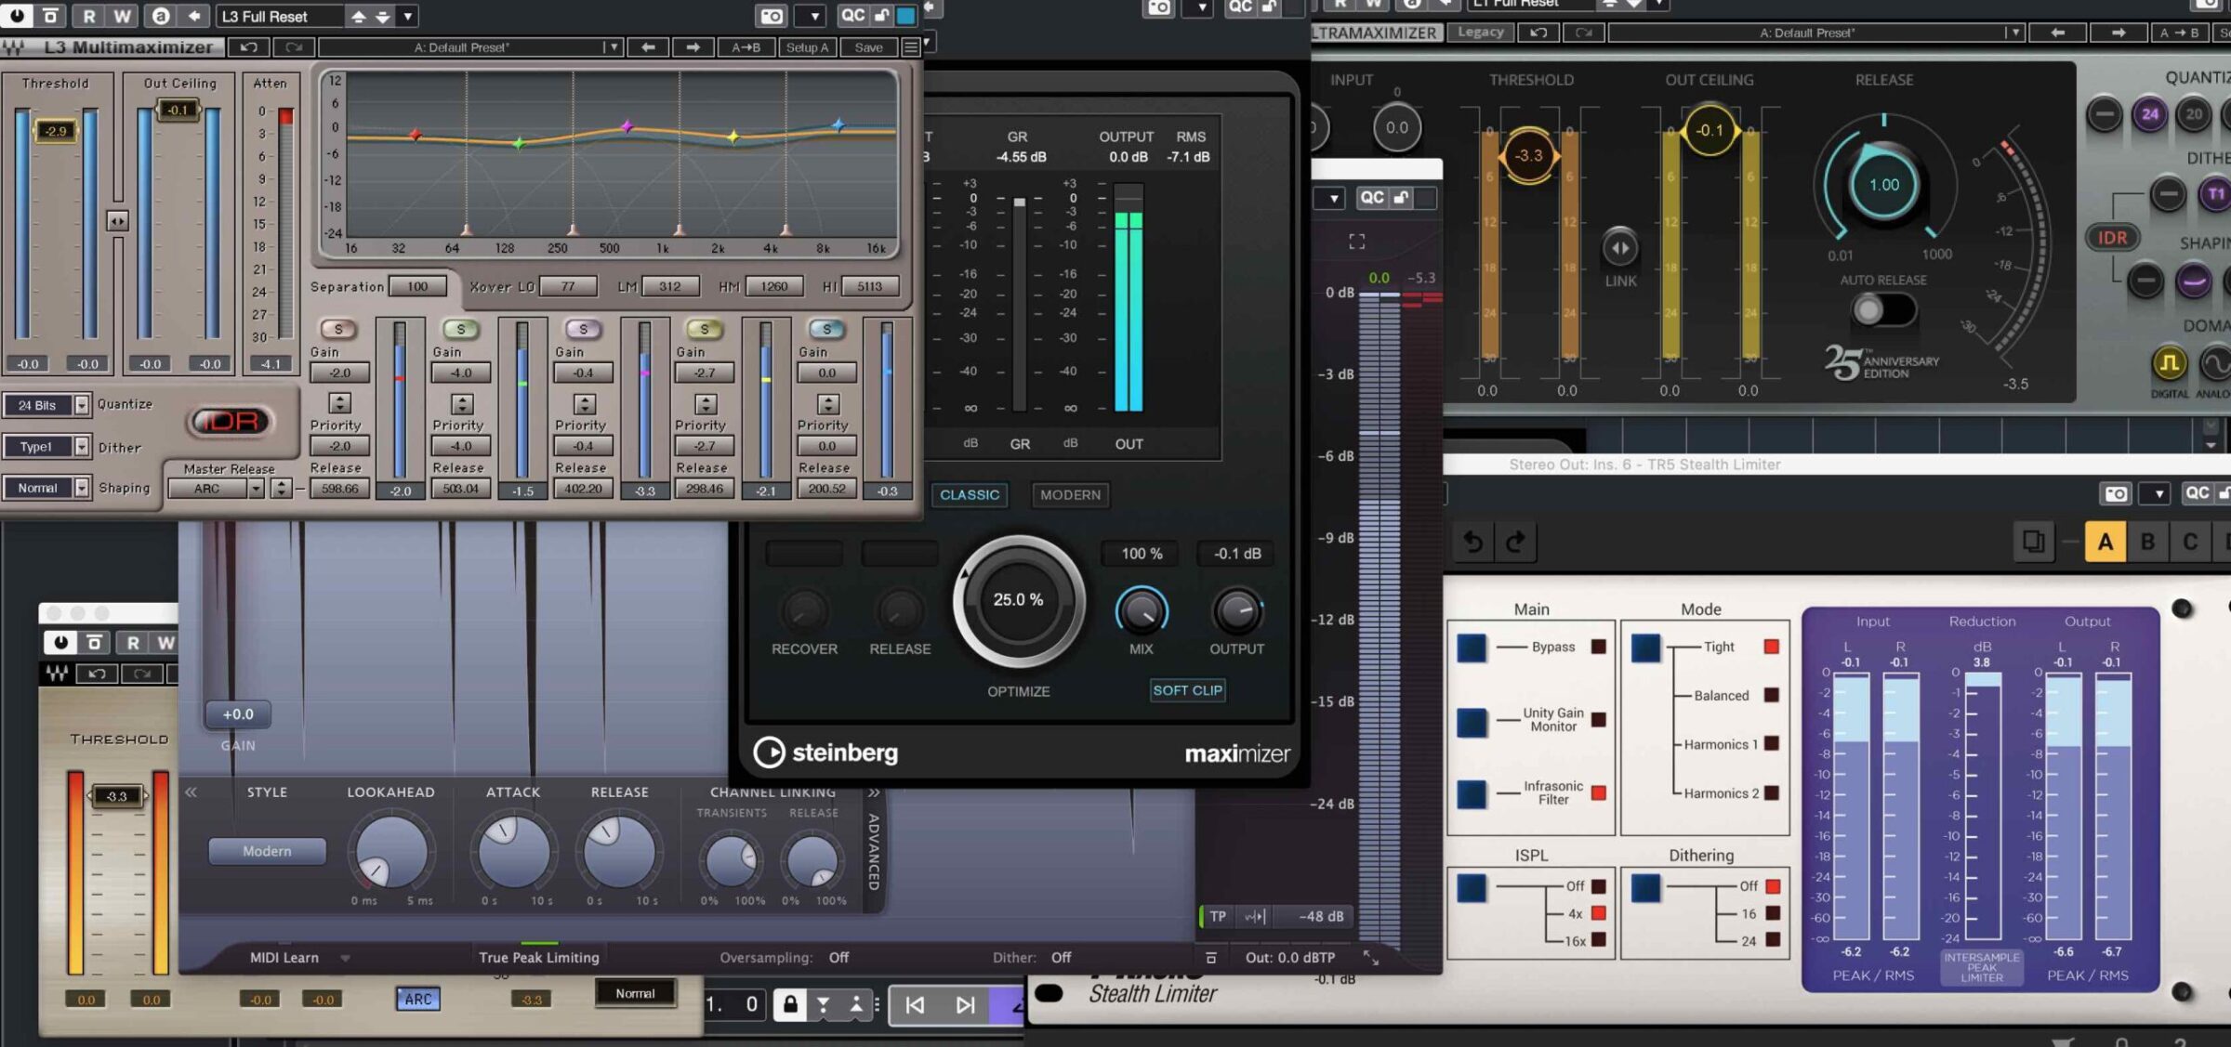Collapse panel with double left chevron near STYLE

point(191,792)
